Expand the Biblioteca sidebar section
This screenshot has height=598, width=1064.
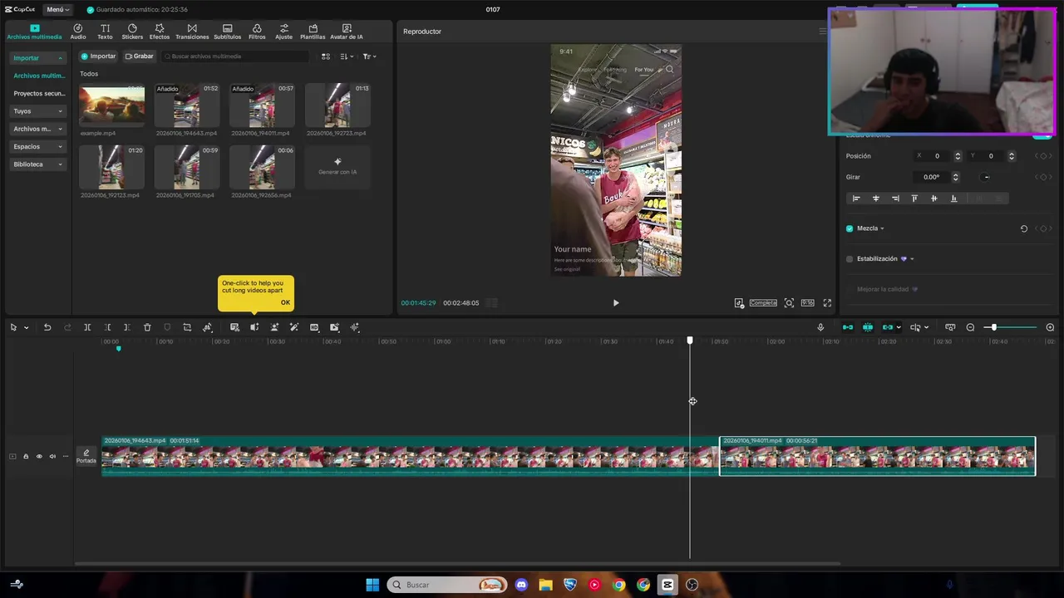point(37,164)
